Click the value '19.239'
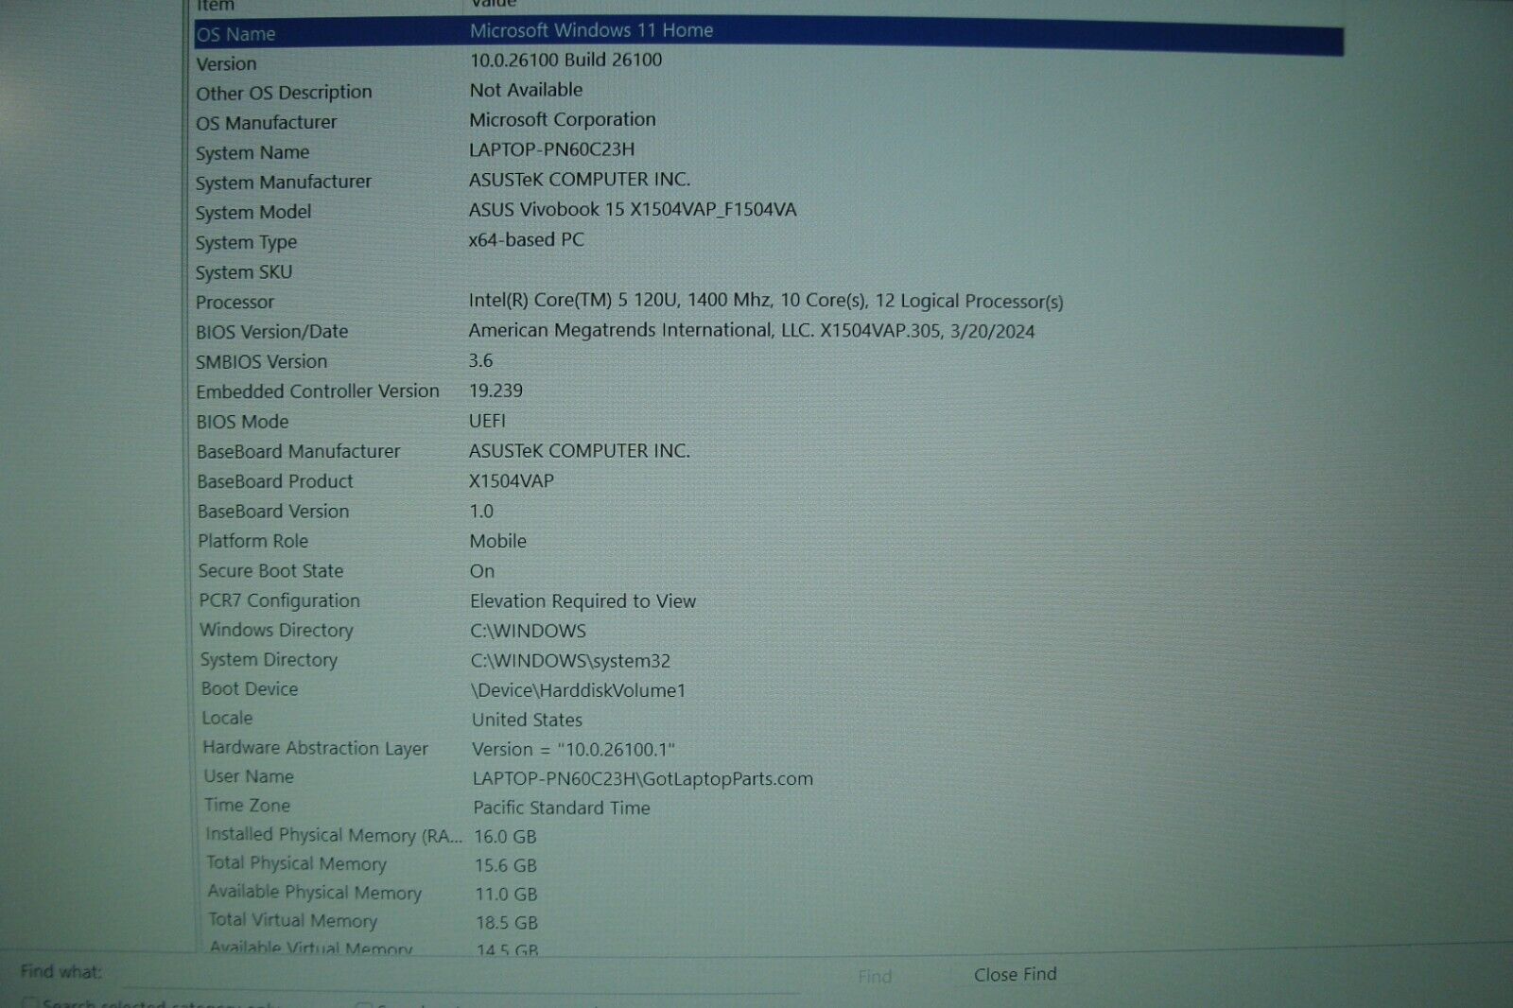The image size is (1513, 1008). click(x=496, y=391)
